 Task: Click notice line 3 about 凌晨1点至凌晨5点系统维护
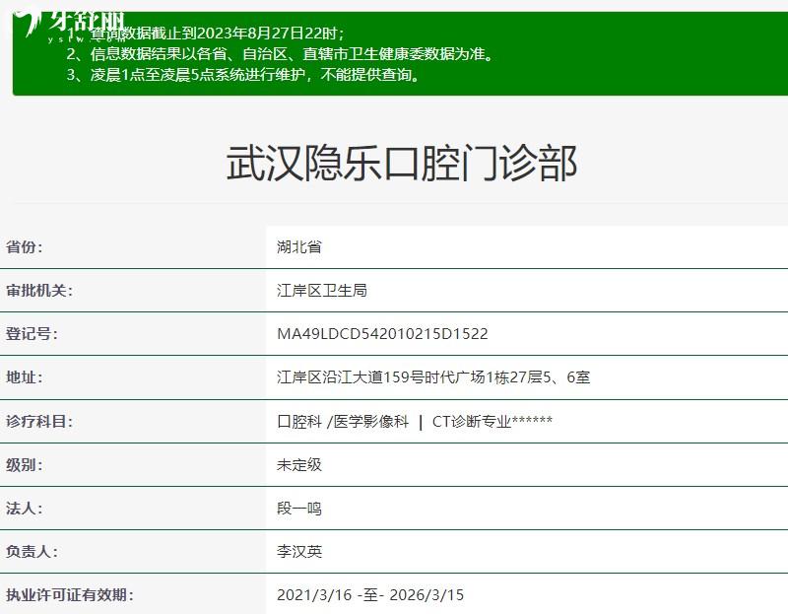243,75
